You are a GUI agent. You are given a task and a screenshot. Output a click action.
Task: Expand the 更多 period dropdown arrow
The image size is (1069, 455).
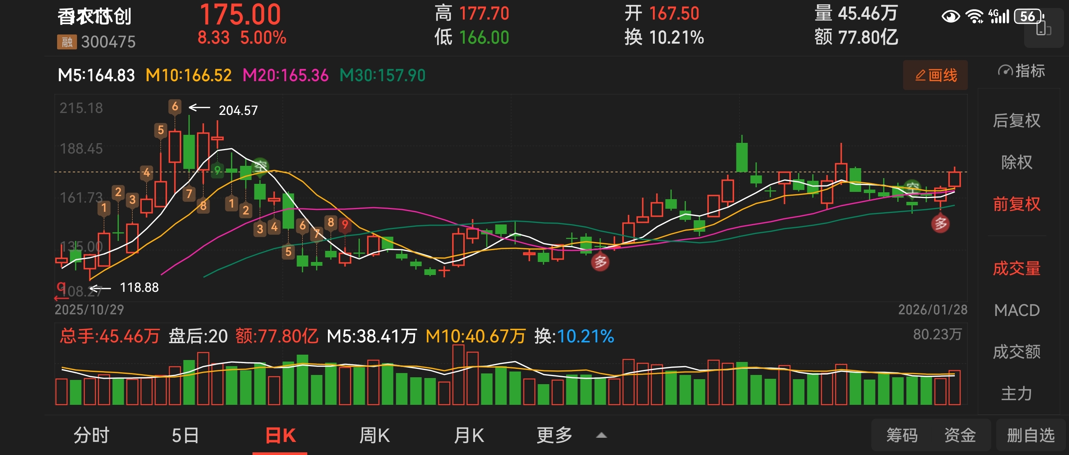click(601, 435)
